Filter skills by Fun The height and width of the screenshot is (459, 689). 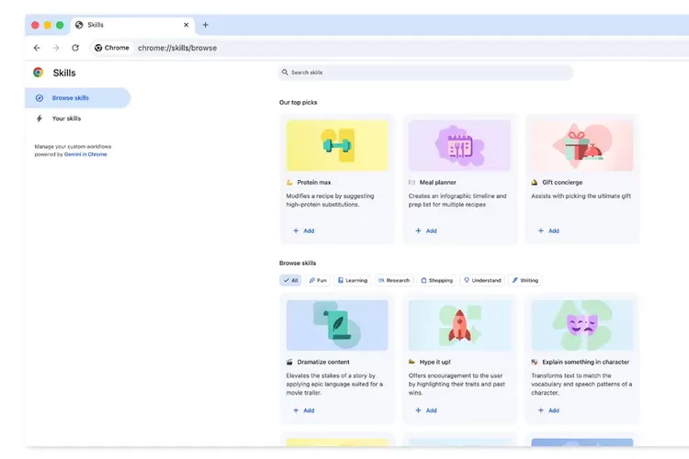318,280
